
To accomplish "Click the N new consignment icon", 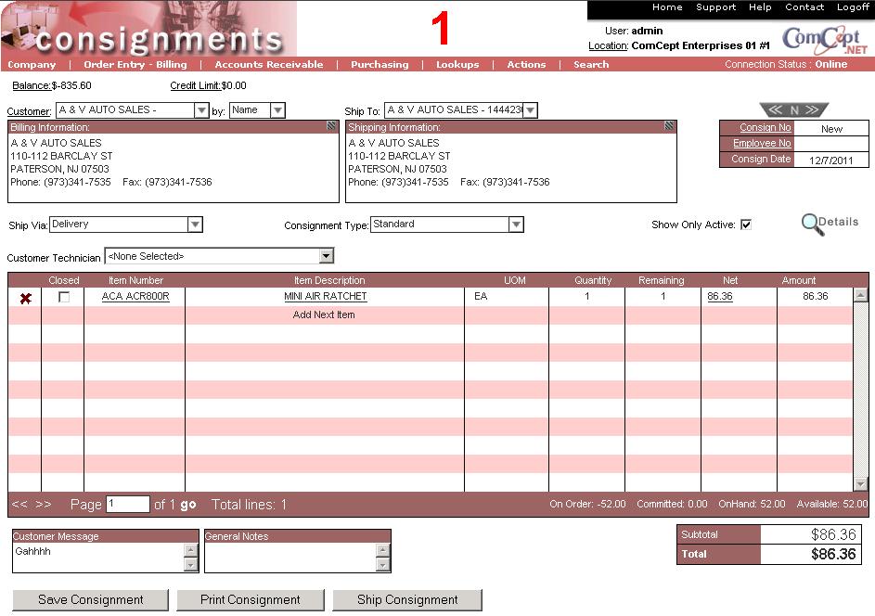I will [x=794, y=109].
